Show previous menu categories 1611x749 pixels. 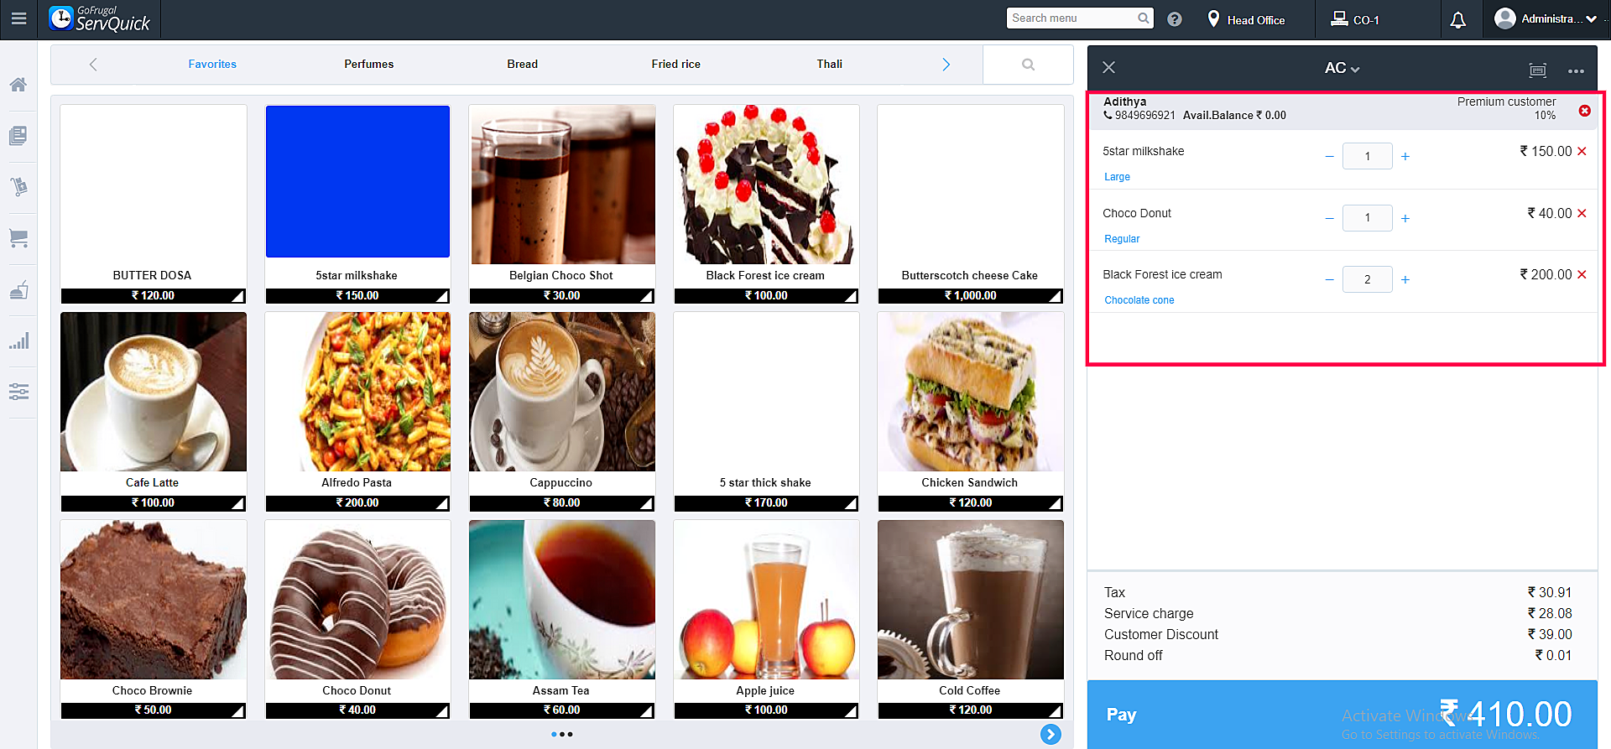pos(93,65)
